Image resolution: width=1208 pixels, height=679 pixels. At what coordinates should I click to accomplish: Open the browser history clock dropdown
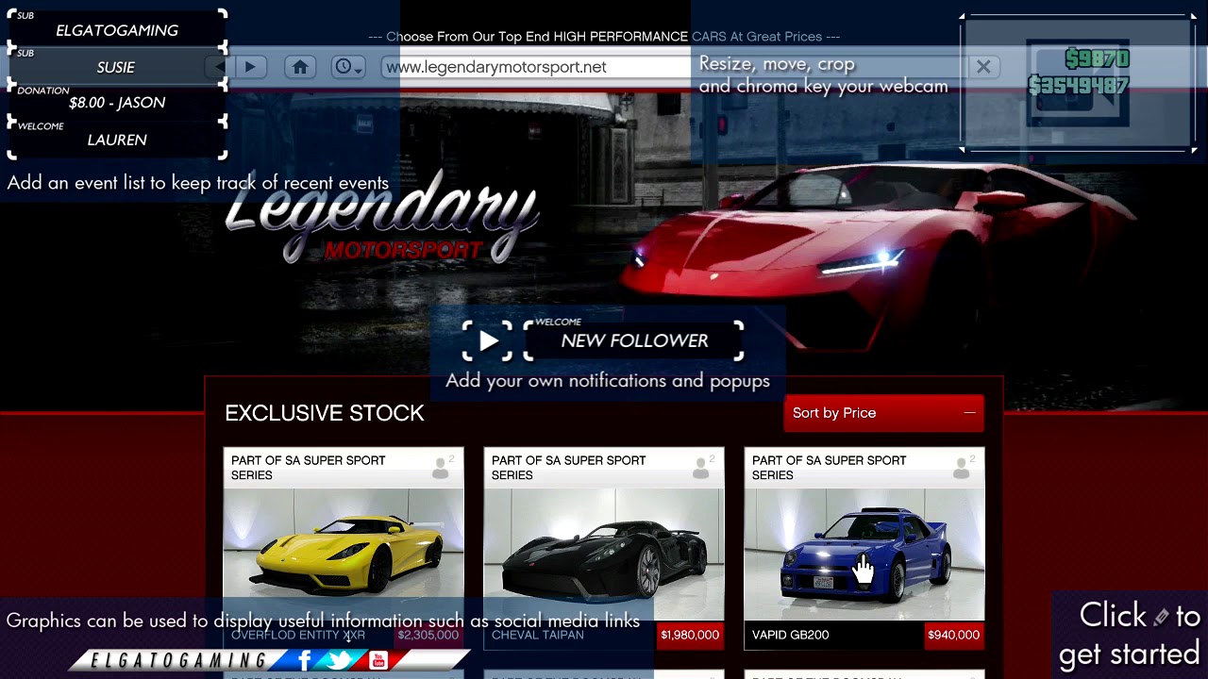click(x=348, y=67)
